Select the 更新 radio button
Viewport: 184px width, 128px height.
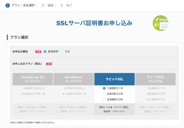point(62,52)
